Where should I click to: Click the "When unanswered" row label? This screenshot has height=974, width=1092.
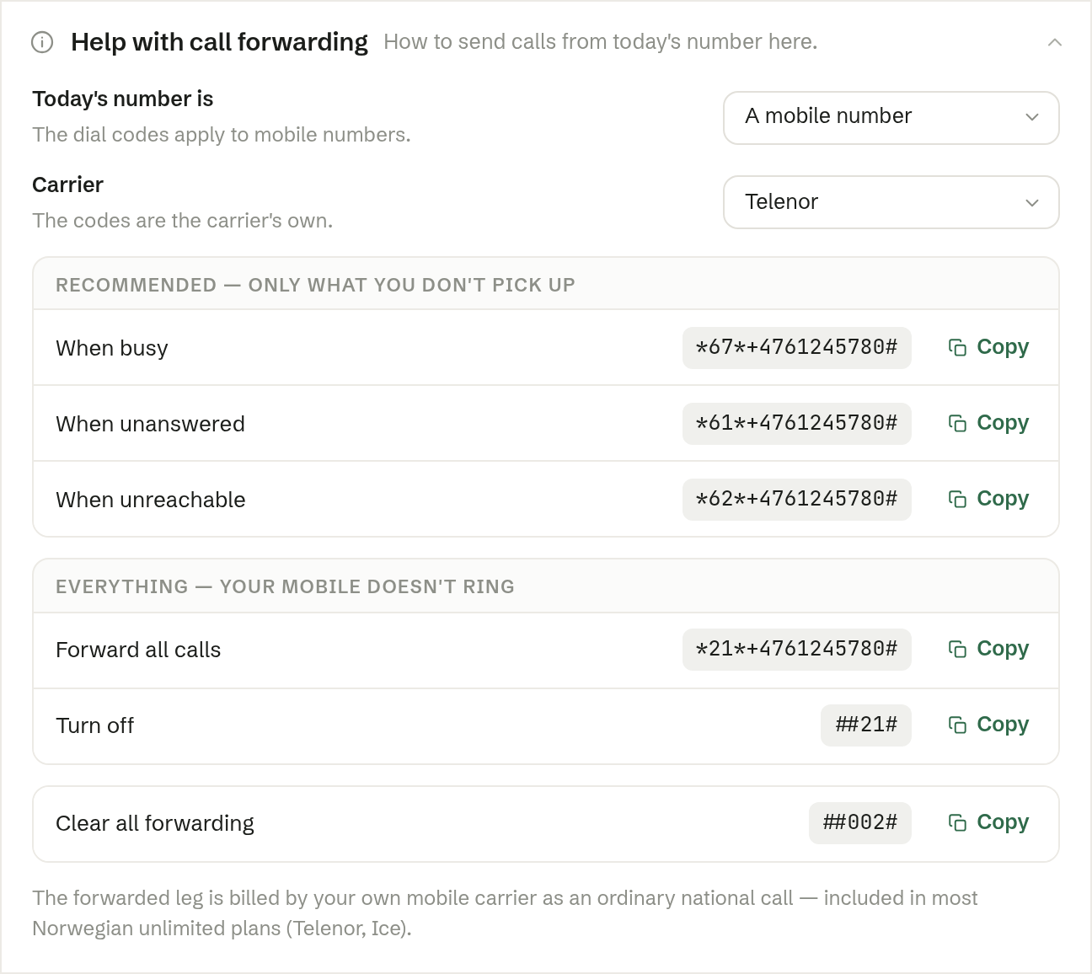point(150,424)
